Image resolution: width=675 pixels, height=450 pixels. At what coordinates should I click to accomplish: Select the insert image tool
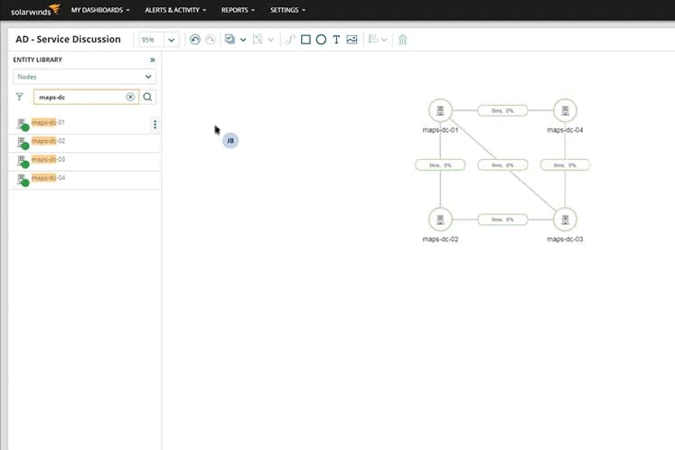pyautogui.click(x=352, y=40)
